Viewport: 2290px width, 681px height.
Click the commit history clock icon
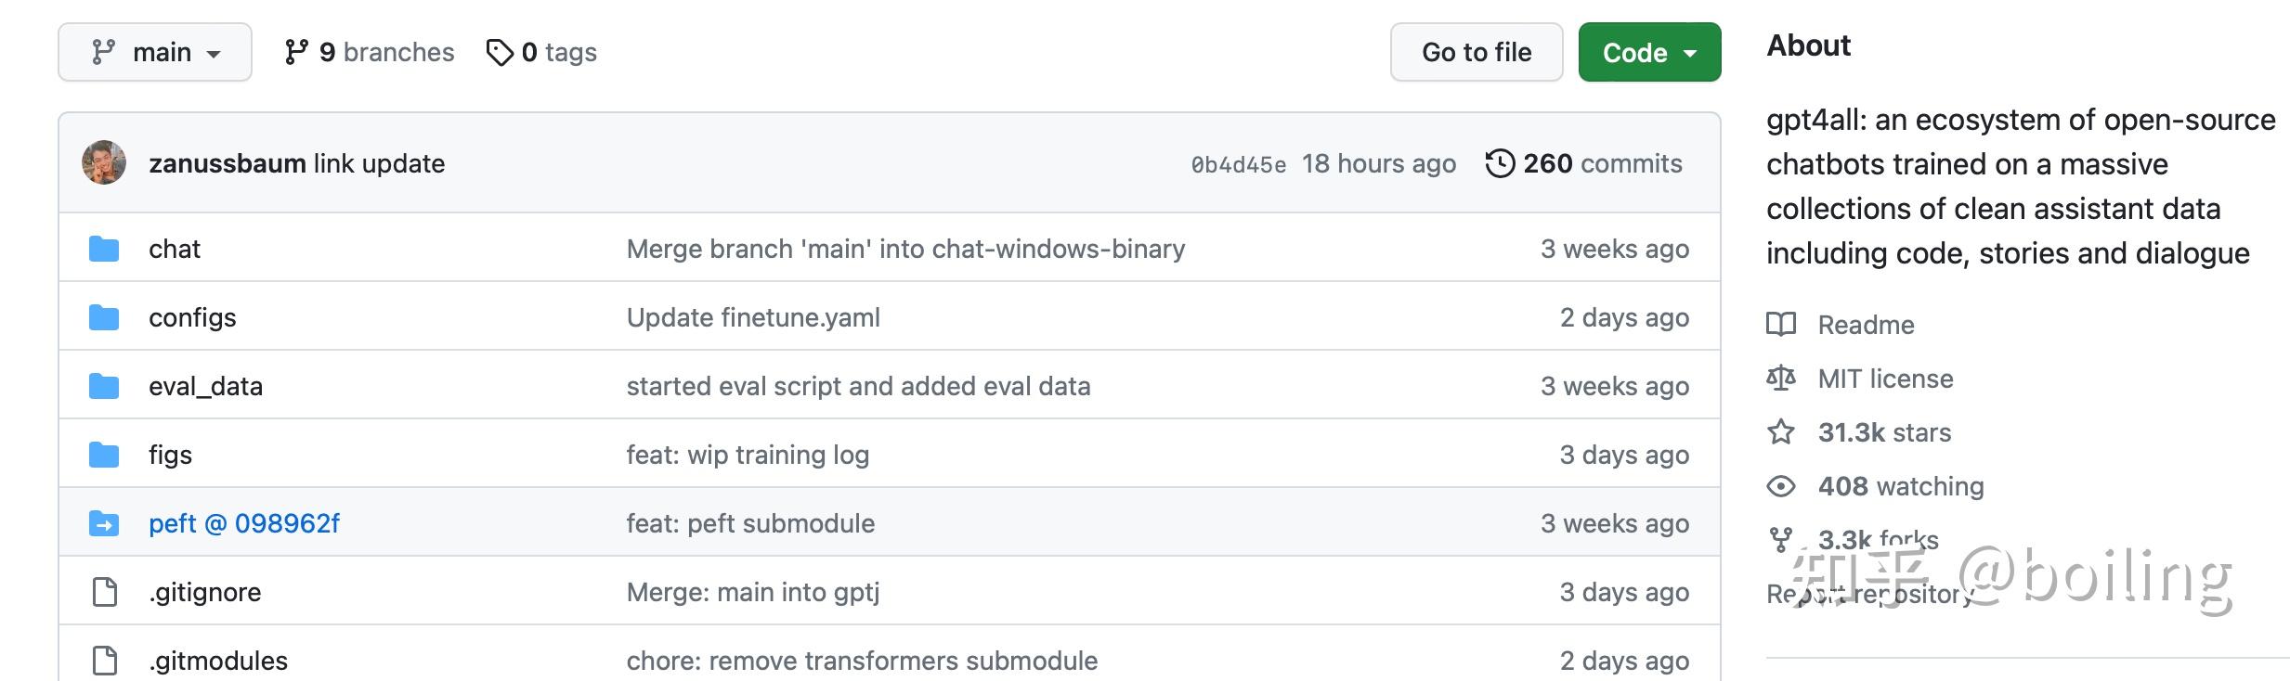[x=1500, y=163]
